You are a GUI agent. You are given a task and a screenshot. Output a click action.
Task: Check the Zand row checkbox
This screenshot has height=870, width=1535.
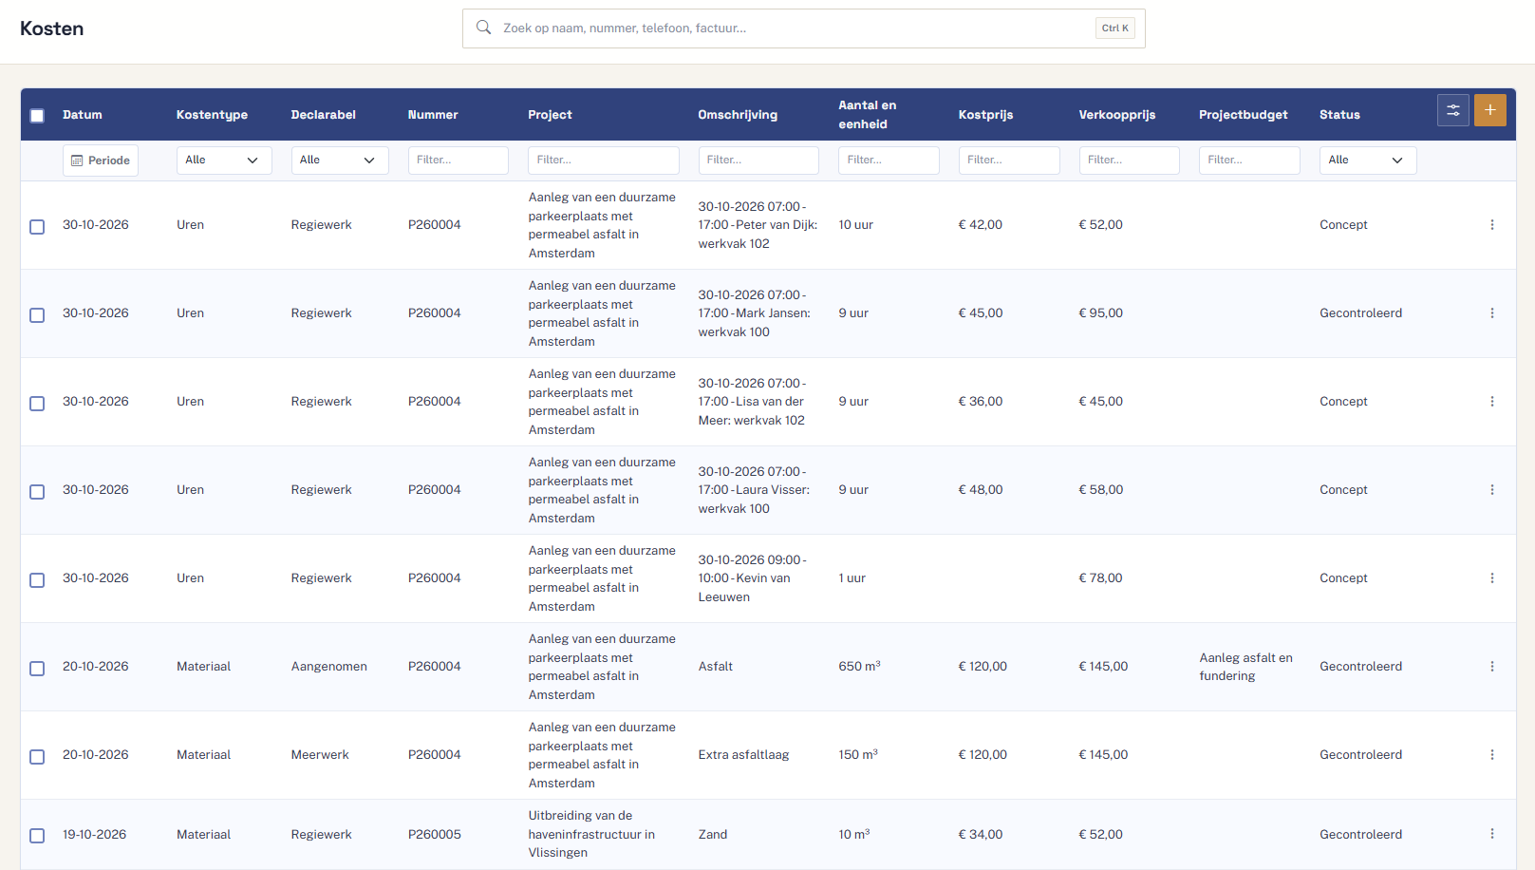point(37,836)
